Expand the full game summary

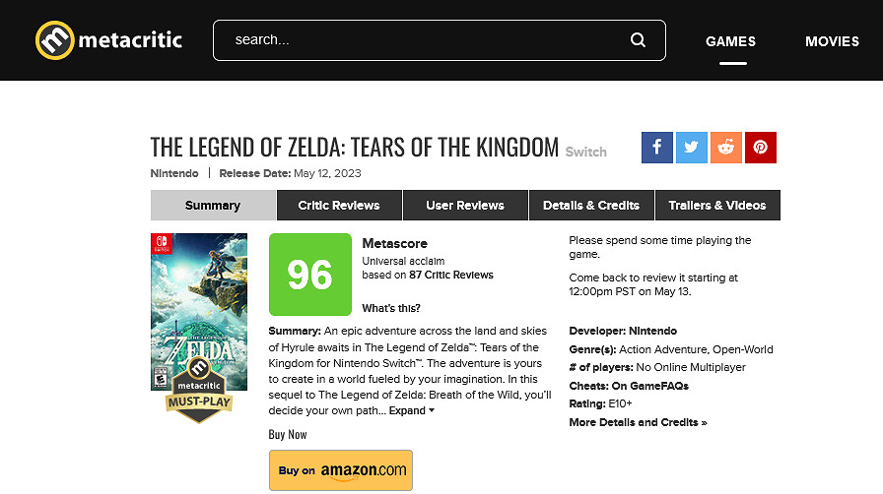coord(412,410)
